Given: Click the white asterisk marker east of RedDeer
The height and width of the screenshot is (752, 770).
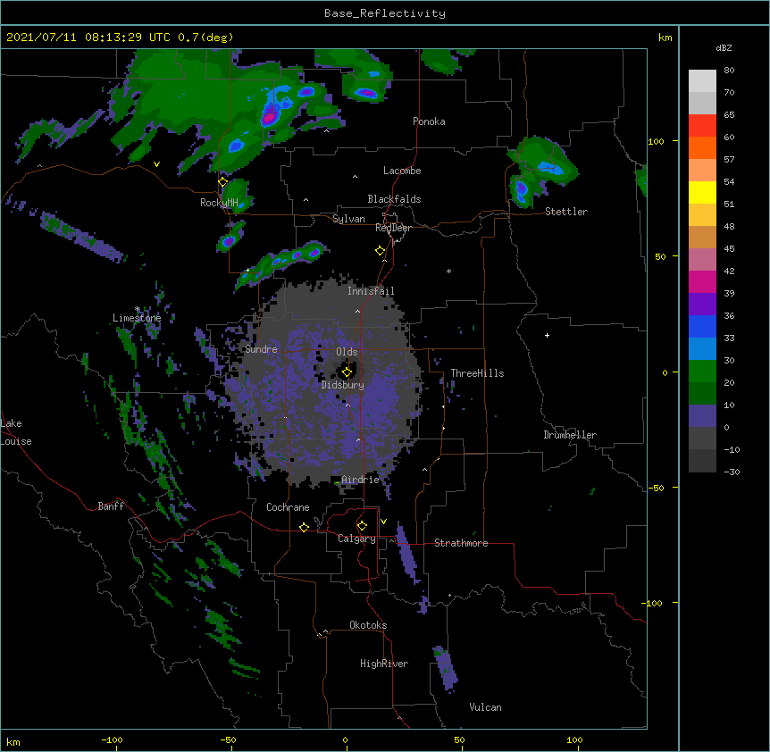Looking at the screenshot, I should pyautogui.click(x=448, y=271).
